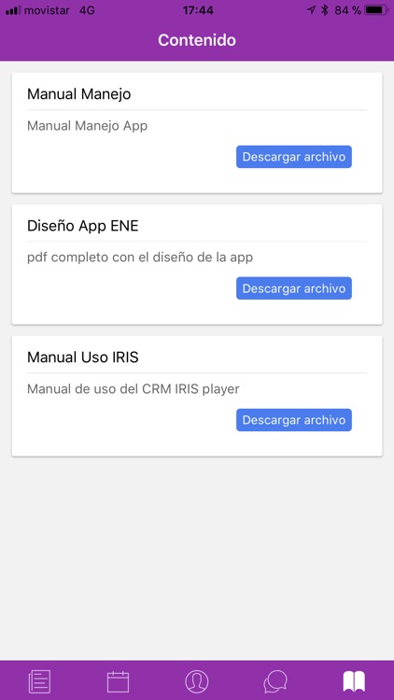This screenshot has height=700, width=394.
Task: Open the news feed tab icon
Action: tap(39, 681)
